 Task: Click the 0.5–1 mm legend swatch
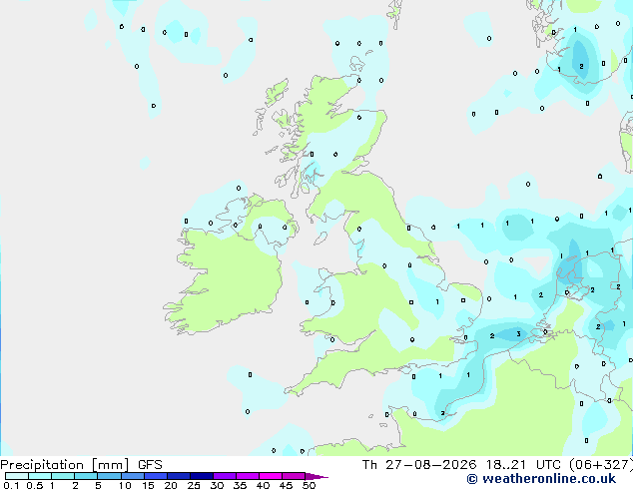(x=40, y=476)
